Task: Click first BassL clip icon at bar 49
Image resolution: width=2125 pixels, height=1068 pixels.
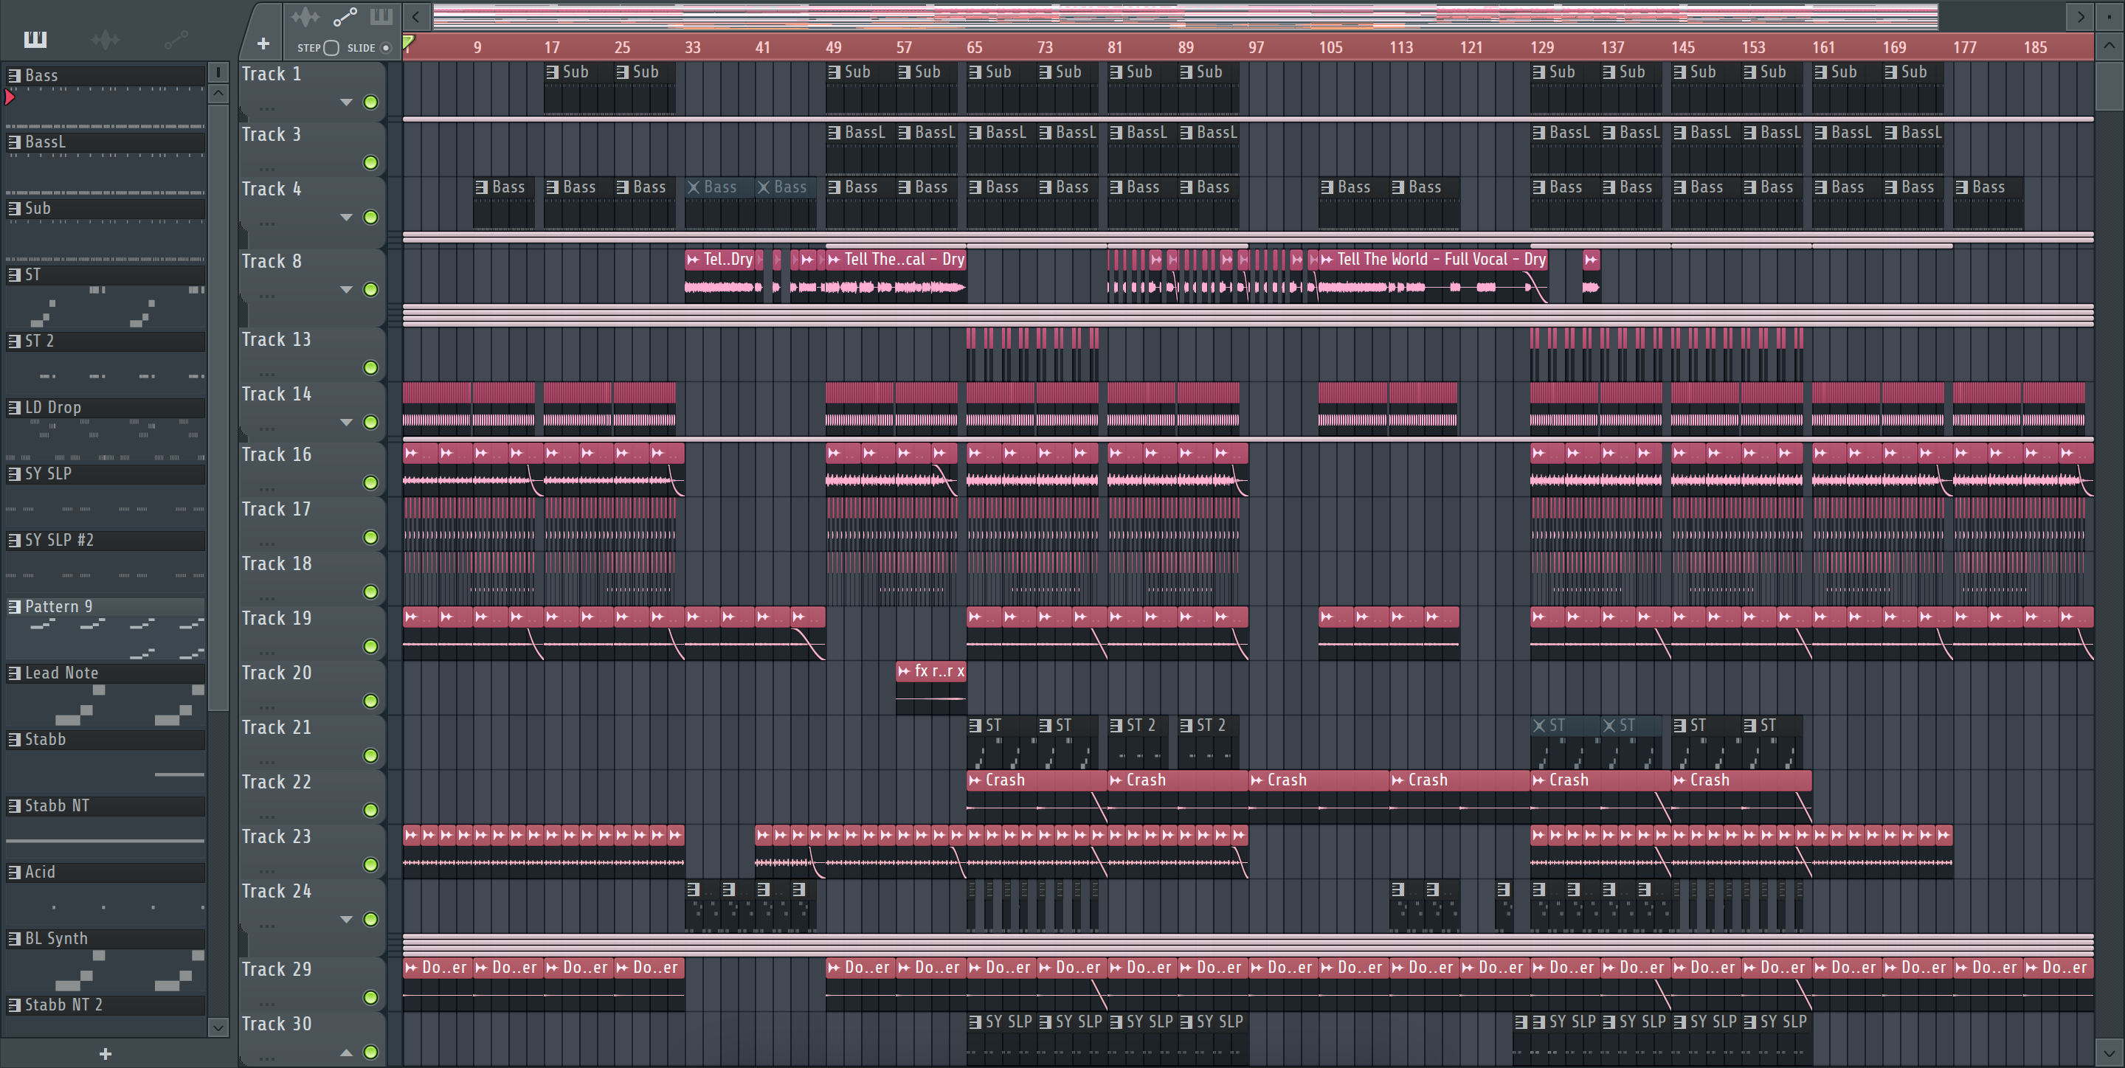Action: tap(834, 132)
